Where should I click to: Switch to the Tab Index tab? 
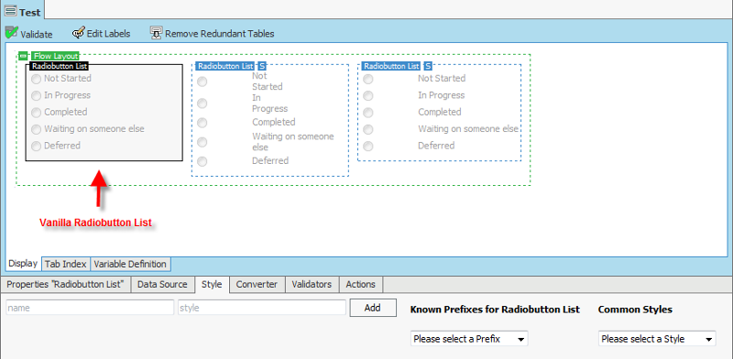[x=66, y=264]
